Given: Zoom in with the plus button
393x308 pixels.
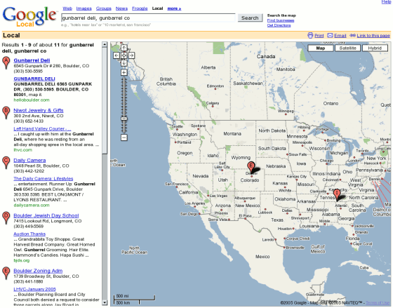Looking at the screenshot, I should click(x=124, y=73).
